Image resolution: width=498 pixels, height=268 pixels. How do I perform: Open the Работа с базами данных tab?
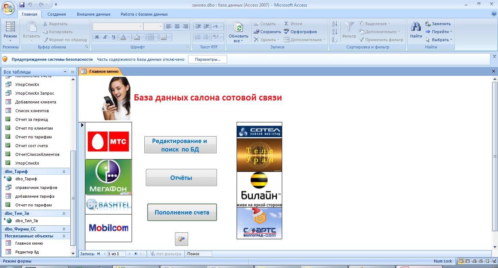coord(144,14)
